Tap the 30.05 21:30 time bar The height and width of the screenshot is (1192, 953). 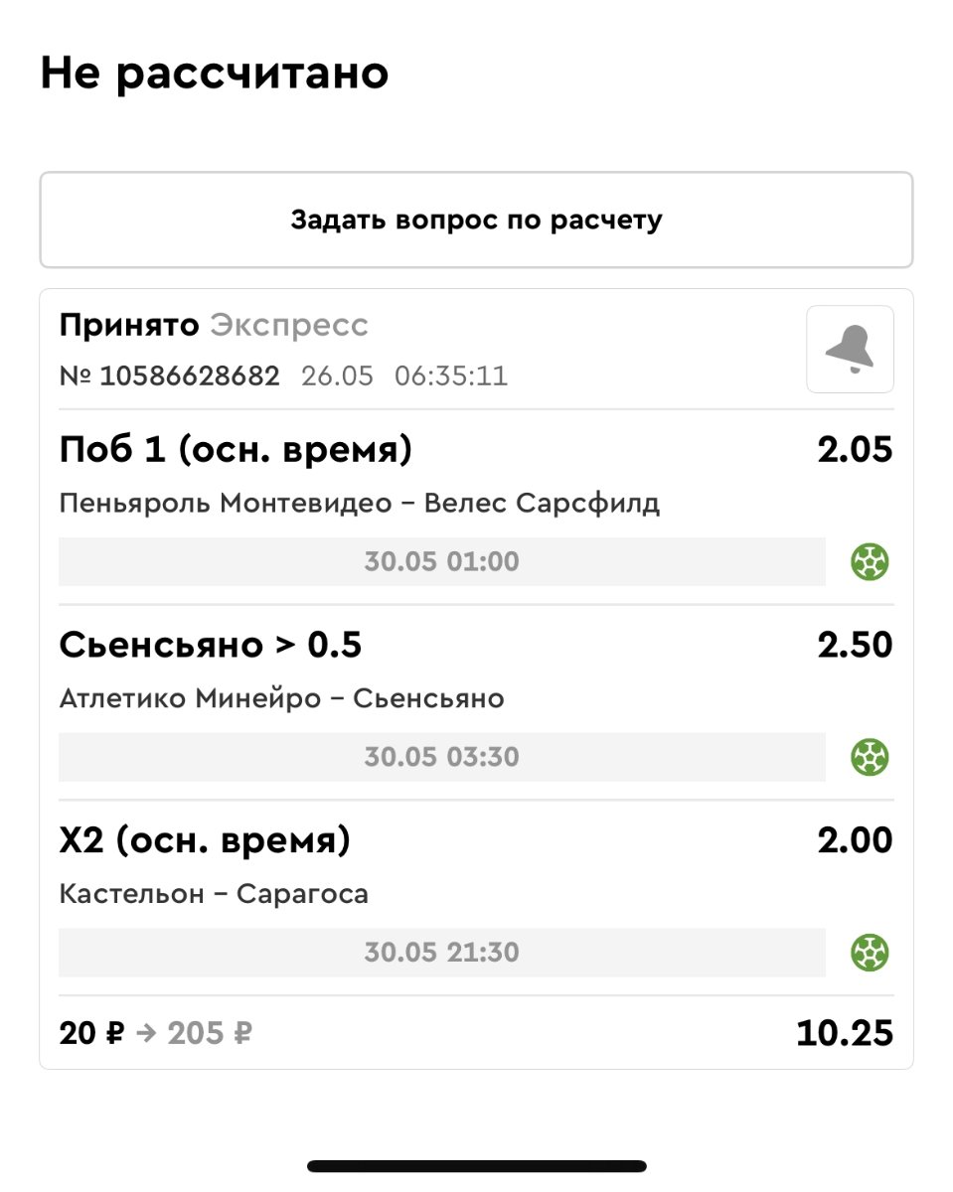click(441, 954)
